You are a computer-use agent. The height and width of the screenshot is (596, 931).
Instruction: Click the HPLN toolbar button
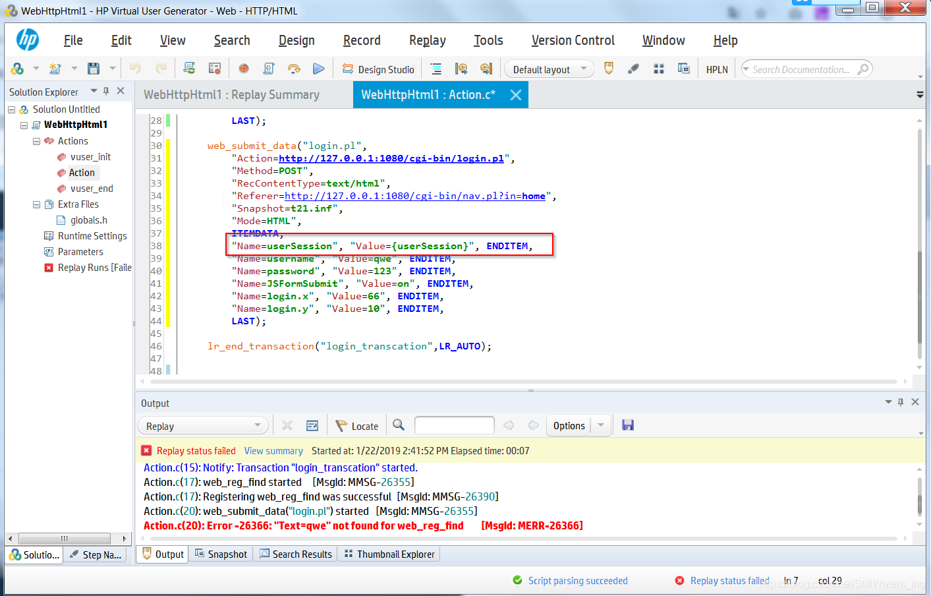(717, 69)
